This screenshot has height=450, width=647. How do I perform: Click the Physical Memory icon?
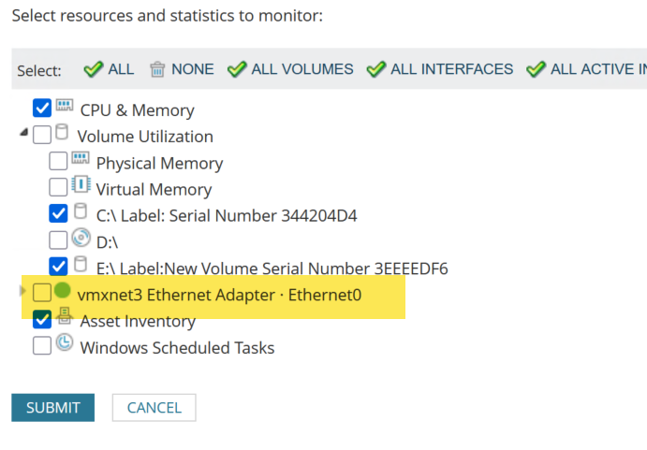(80, 160)
